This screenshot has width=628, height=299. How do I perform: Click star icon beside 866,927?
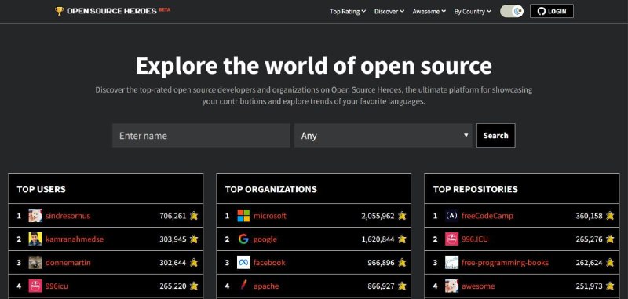coord(402,286)
